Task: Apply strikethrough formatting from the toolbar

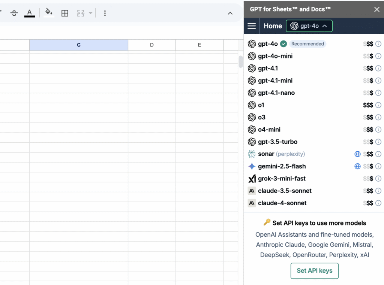Action: tap(14, 13)
